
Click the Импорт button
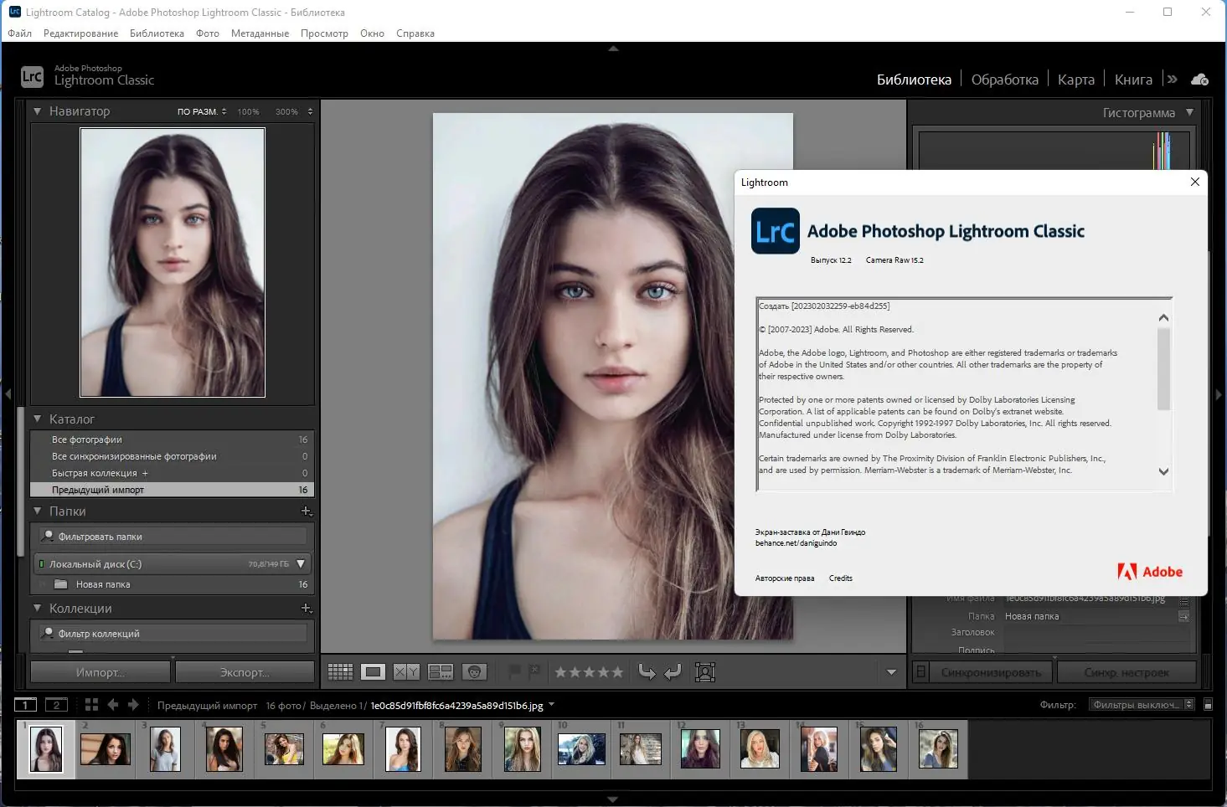pos(101,672)
